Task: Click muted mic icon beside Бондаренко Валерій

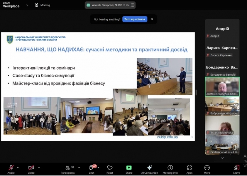Action: click(x=208, y=74)
